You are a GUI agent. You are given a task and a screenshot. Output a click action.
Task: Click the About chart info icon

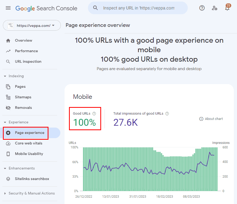click(x=201, y=119)
